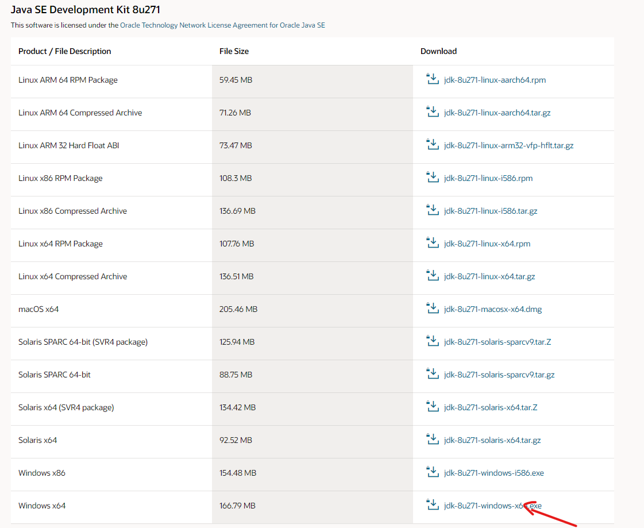The image size is (644, 528).
Task: Click download icon for jdk-8u271-linux-x64.rpm
Action: click(x=433, y=243)
